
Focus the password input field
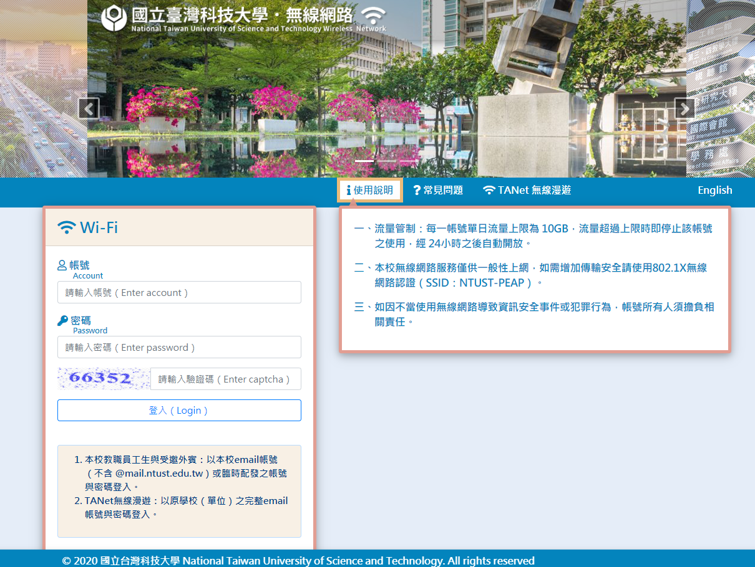pyautogui.click(x=179, y=347)
